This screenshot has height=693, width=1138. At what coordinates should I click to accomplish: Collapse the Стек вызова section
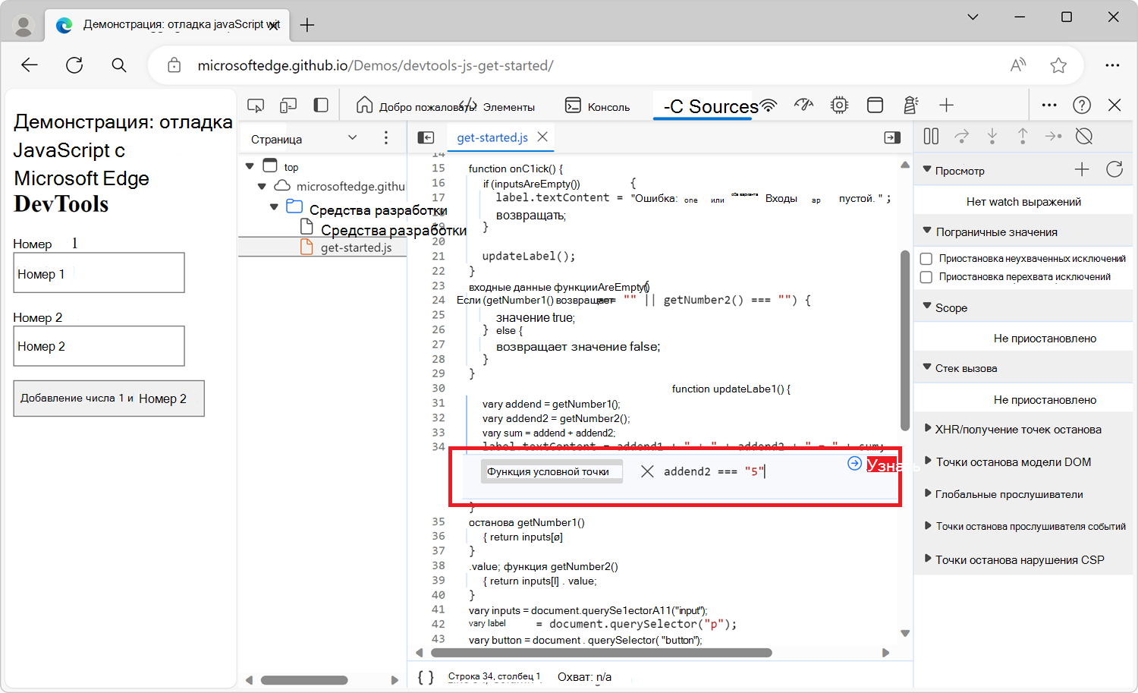[x=927, y=367]
